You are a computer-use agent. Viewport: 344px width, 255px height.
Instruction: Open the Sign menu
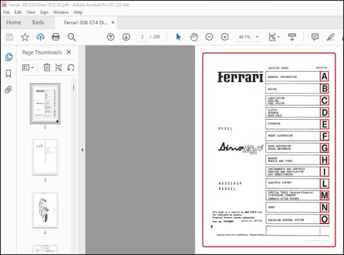click(x=44, y=12)
